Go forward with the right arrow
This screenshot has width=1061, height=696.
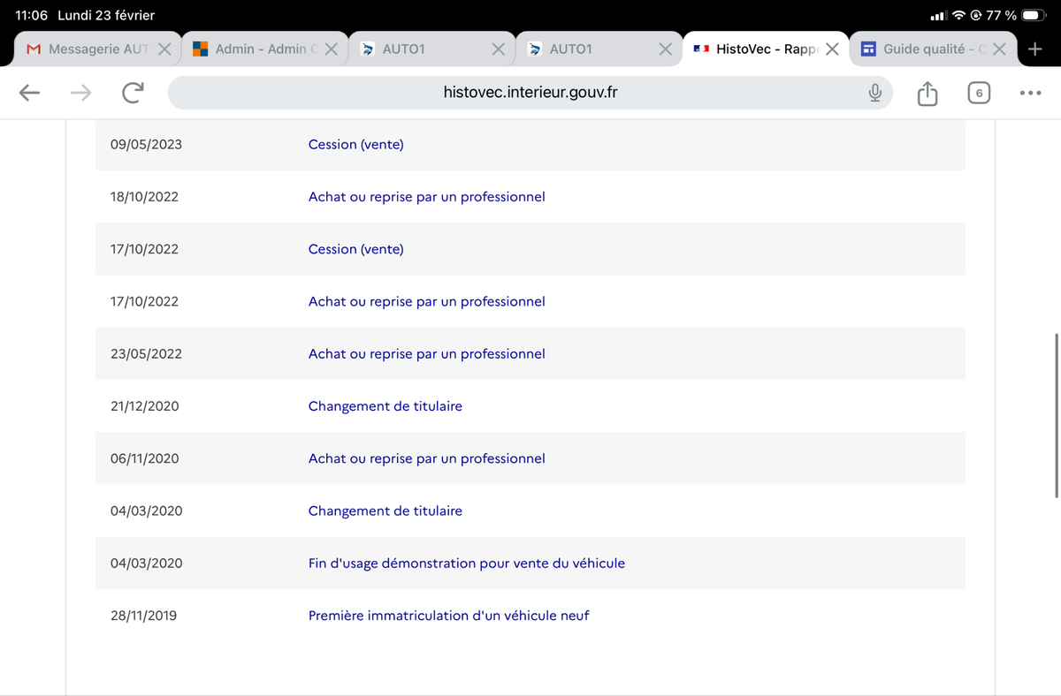81,93
